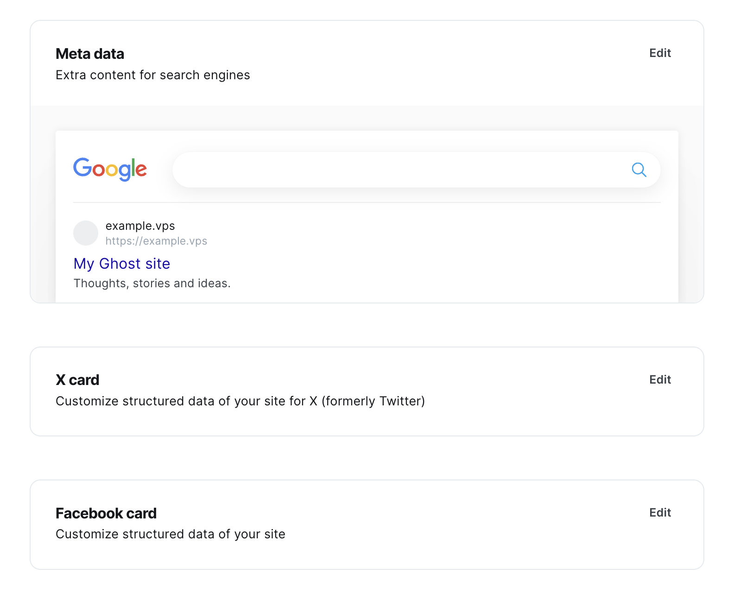Click 'Extra content for search engines' subtitle

pos(153,75)
